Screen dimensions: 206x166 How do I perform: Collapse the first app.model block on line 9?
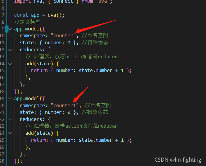coord(10,29)
